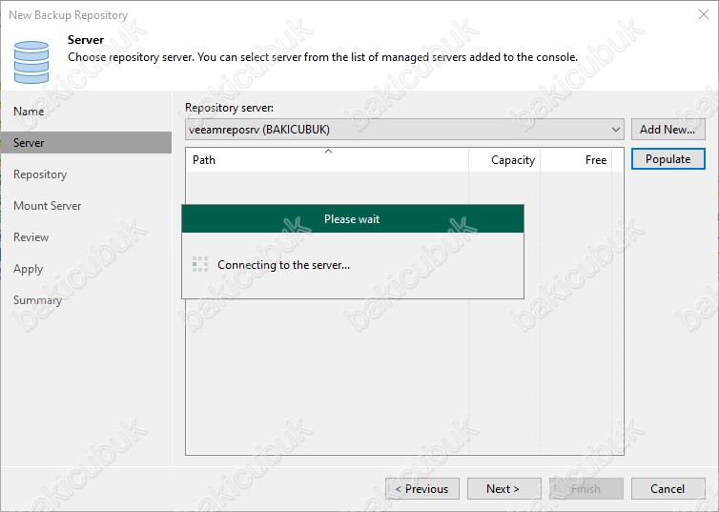Click the dropdown arrow of veeamreposrv combo box

616,130
